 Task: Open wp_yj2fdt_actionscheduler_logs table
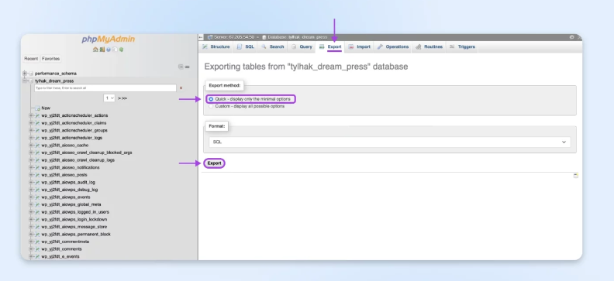(x=72, y=138)
